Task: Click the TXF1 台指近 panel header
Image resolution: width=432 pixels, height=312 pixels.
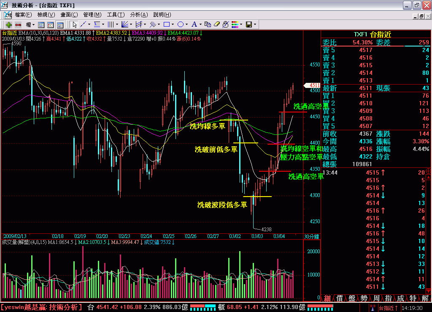Action: click(x=373, y=35)
